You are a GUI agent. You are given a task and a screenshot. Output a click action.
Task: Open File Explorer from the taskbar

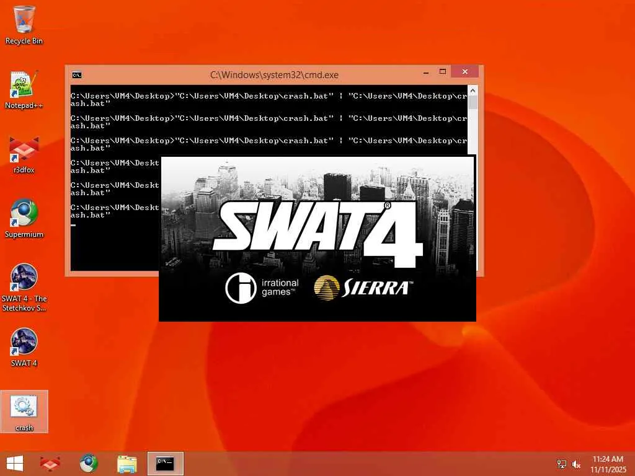point(127,464)
